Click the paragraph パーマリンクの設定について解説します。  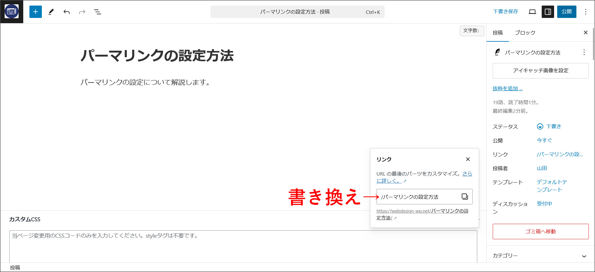point(146,82)
